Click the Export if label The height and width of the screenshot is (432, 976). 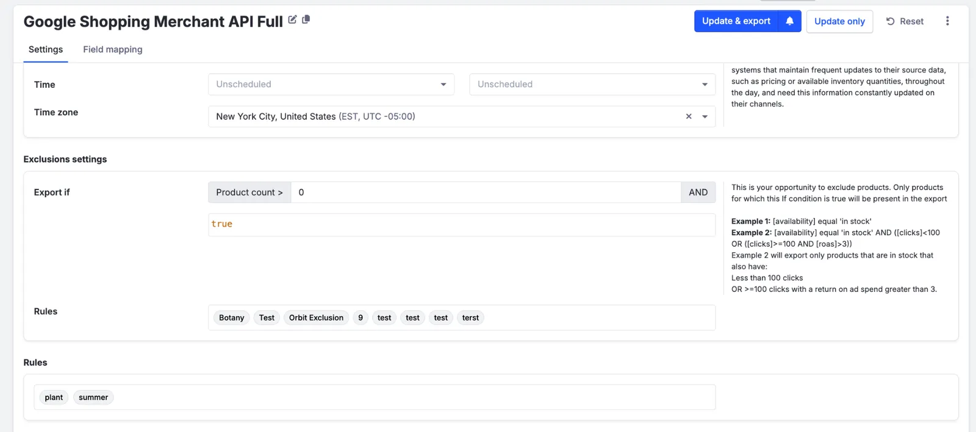tap(52, 192)
